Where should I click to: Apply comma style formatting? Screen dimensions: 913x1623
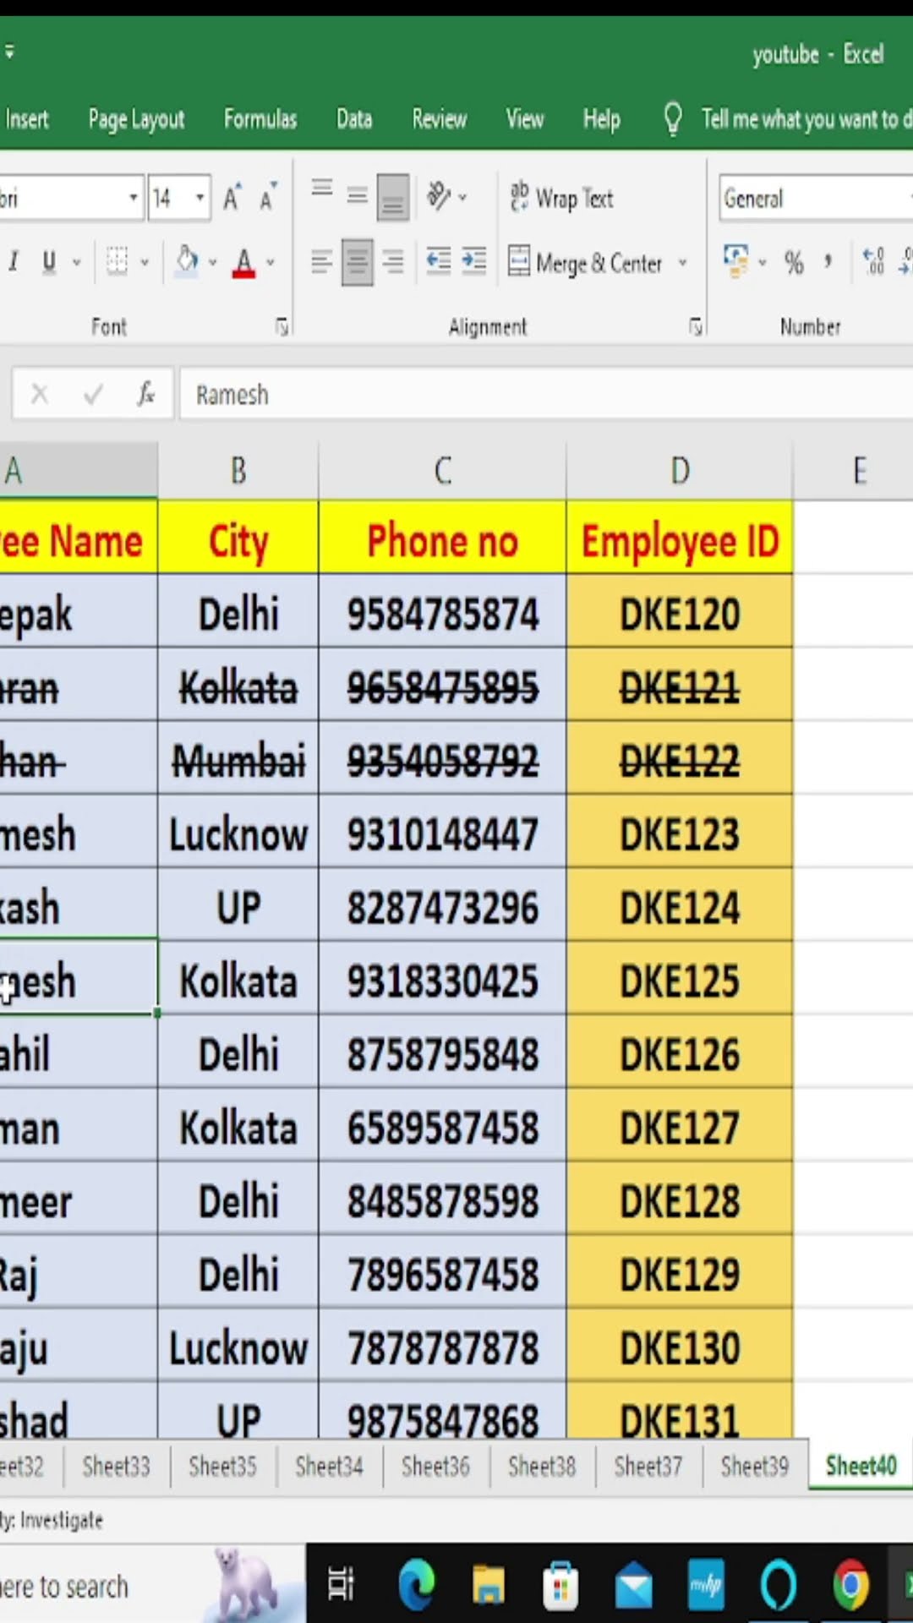828,262
